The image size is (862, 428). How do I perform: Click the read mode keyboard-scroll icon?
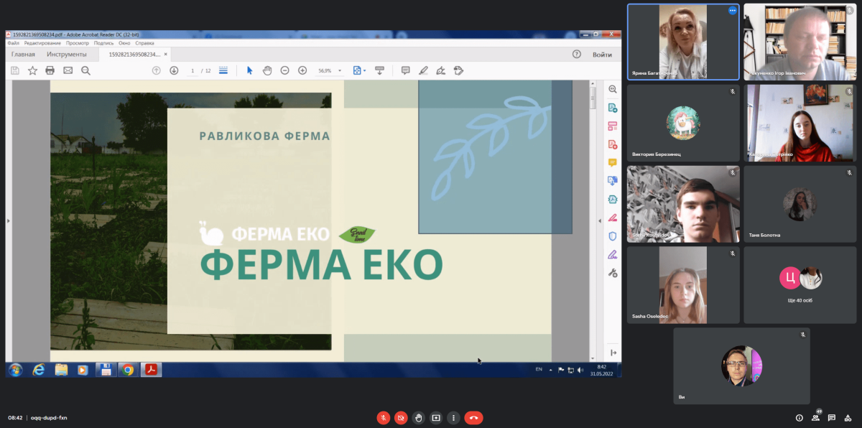pos(380,70)
